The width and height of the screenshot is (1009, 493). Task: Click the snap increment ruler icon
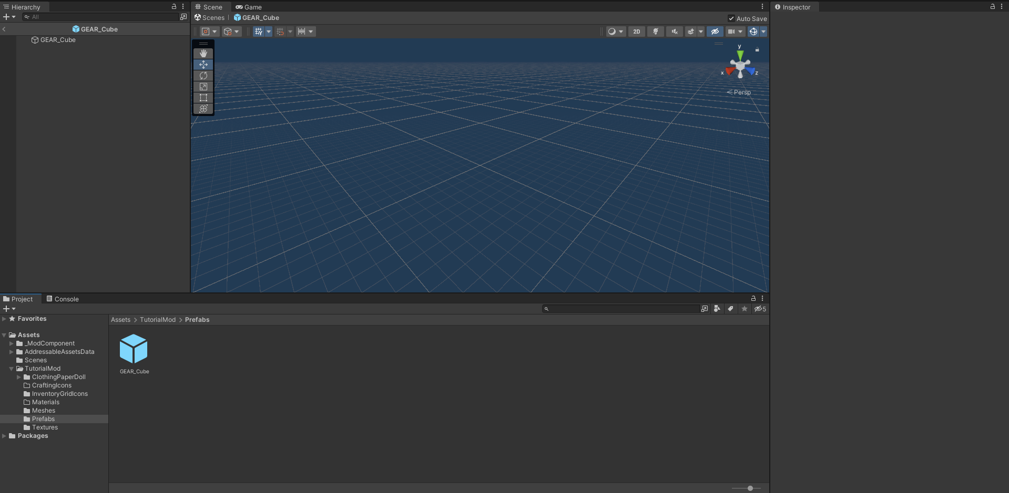(x=301, y=32)
